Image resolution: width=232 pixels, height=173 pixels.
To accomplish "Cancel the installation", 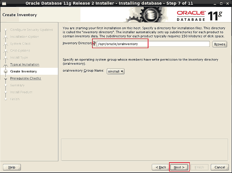I will pyautogui.click(x=220, y=167).
